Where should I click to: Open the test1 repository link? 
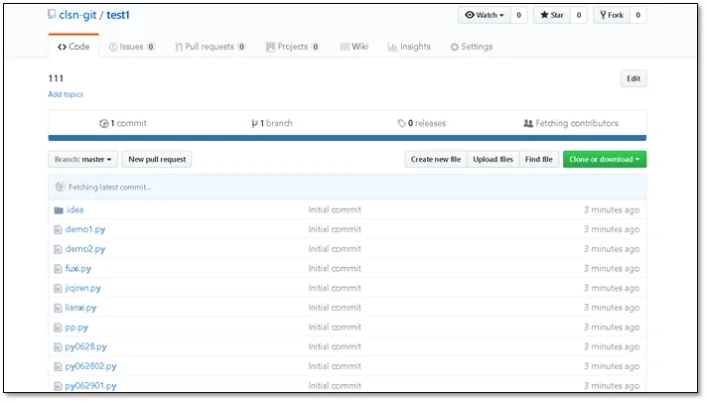118,15
